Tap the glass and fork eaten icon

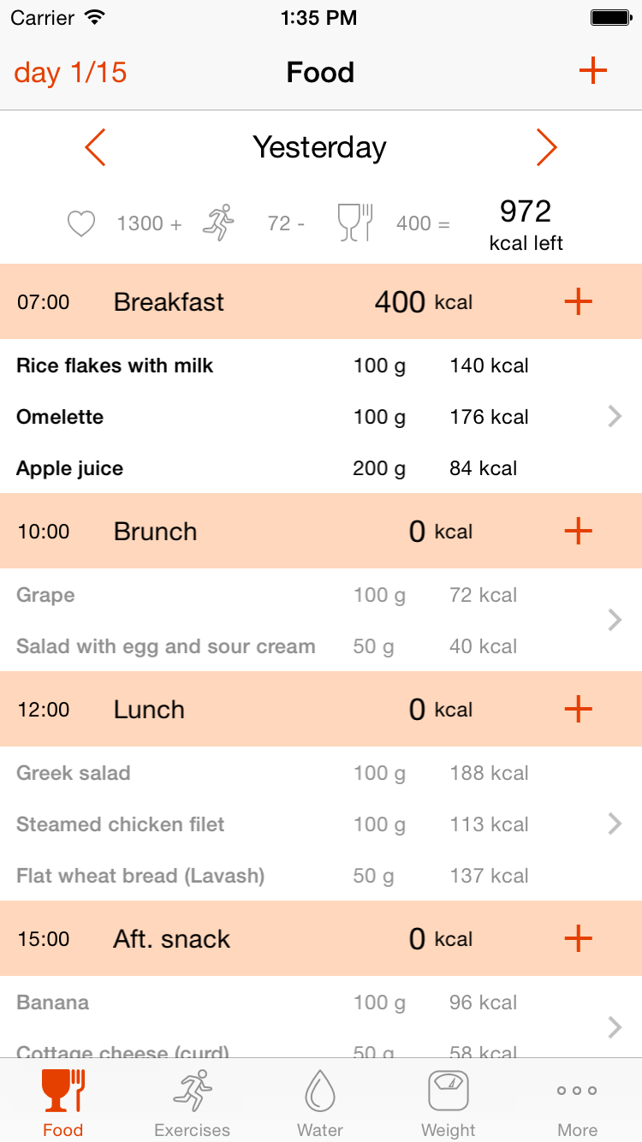coord(354,223)
